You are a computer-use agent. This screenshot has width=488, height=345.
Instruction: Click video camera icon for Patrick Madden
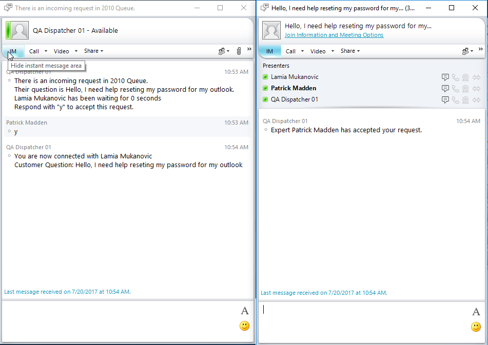[x=465, y=88]
